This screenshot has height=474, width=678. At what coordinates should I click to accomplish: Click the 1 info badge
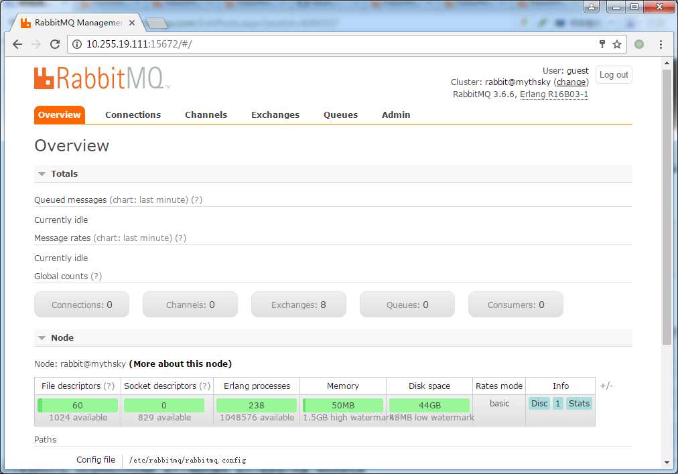coord(558,404)
